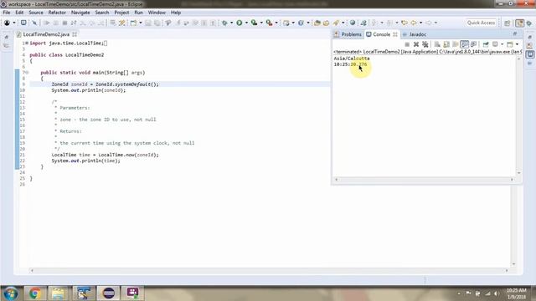Viewport: 536px width, 301px height.
Task: Select the Java perspective button
Action: click(519, 23)
